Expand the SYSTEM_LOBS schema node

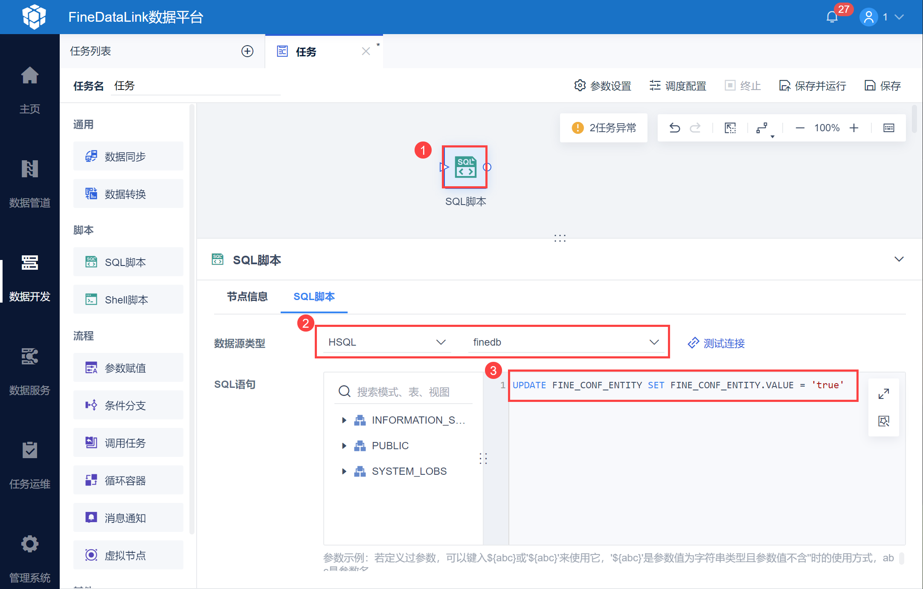(344, 471)
